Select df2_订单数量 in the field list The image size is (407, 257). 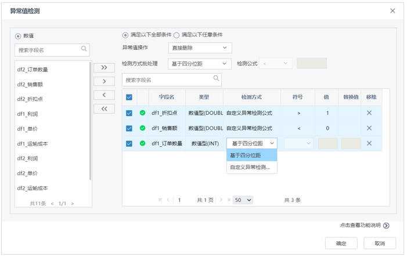click(x=33, y=70)
